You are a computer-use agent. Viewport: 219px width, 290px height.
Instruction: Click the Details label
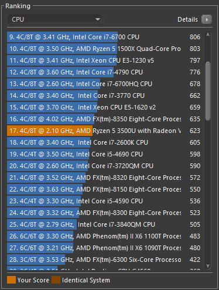187,19
